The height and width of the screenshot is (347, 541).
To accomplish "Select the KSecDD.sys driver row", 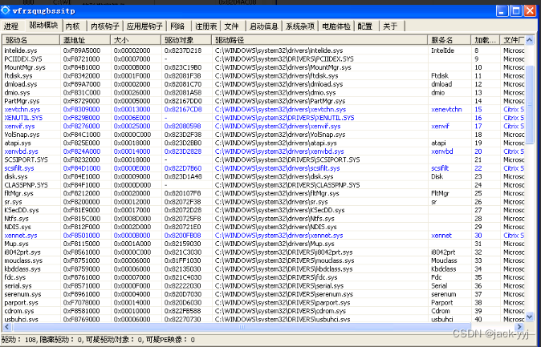I will pyautogui.click(x=264, y=210).
